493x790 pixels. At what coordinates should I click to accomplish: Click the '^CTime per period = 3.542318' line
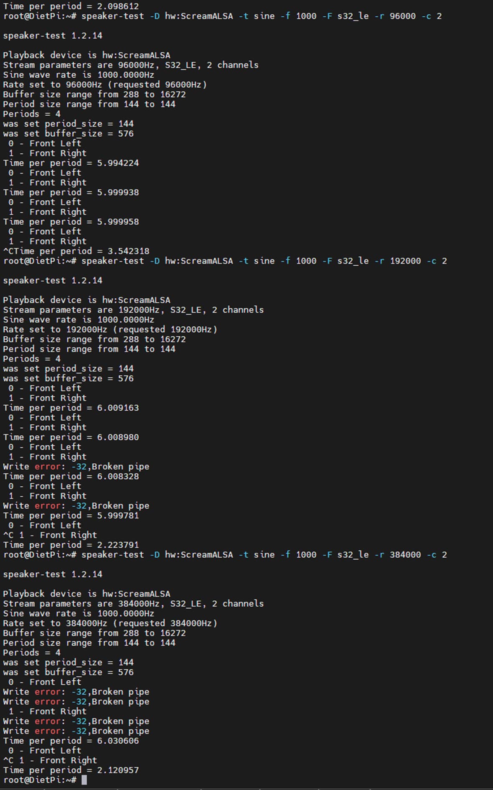pyautogui.click(x=76, y=251)
